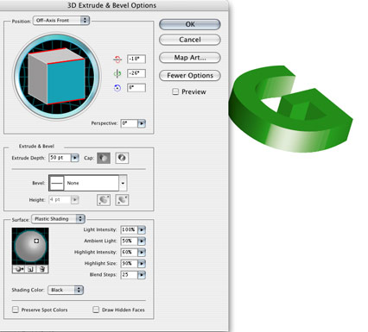Open the Extrude Depth arrow menu
The width and height of the screenshot is (368, 332).
(74, 158)
